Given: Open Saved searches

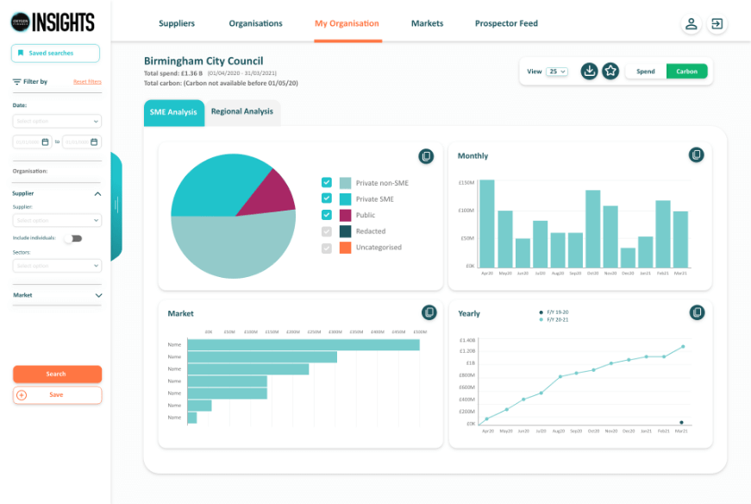Looking at the screenshot, I should point(55,54).
